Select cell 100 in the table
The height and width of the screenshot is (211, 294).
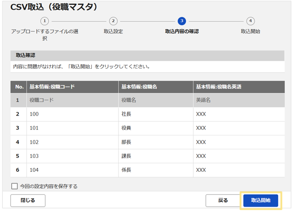tap(72, 114)
